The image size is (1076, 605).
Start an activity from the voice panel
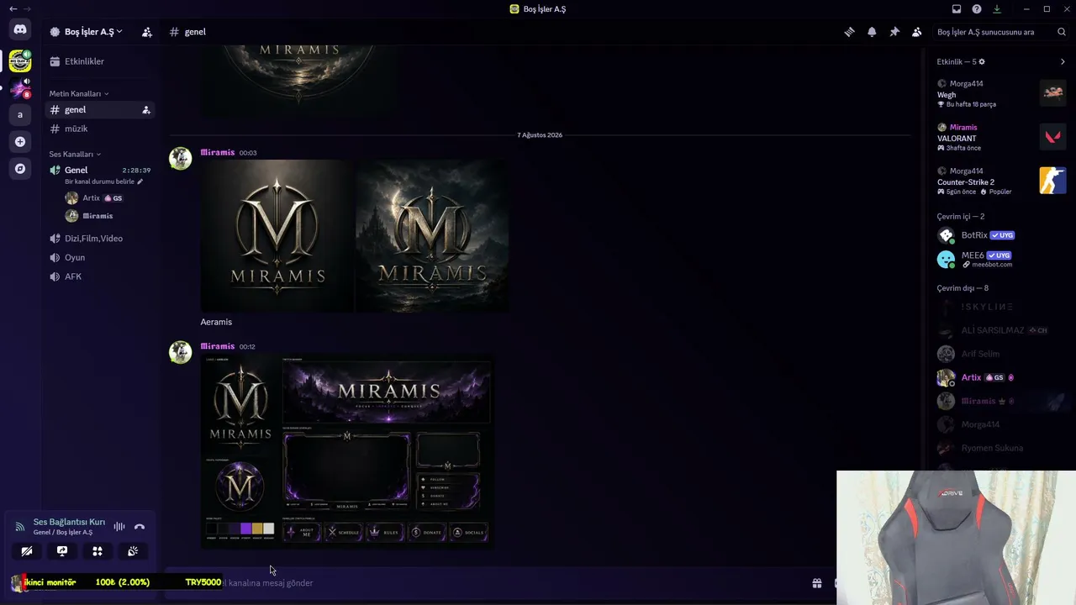(x=98, y=551)
